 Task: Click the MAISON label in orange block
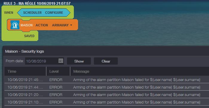coord(27,25)
